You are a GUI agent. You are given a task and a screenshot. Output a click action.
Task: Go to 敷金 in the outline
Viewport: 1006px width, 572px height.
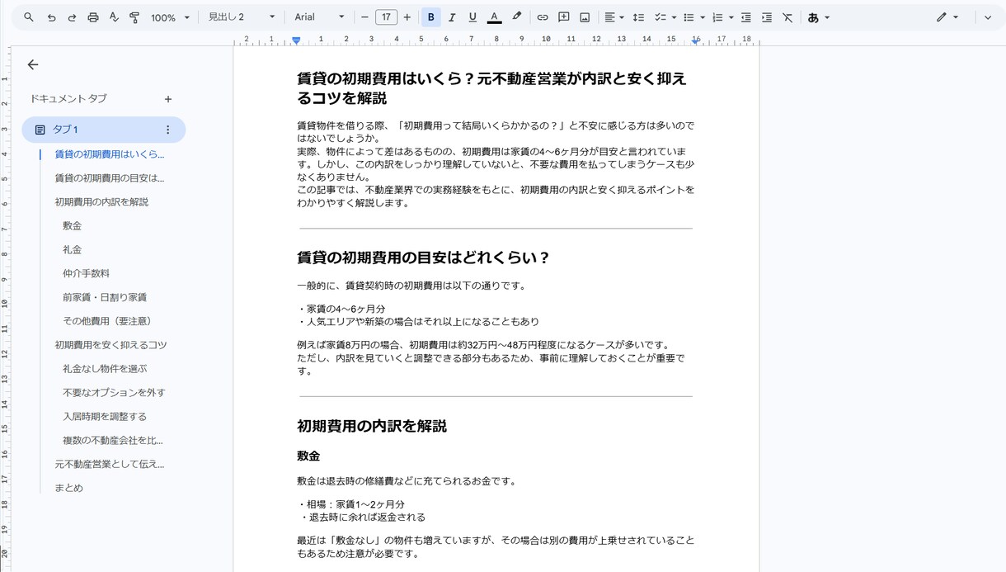coord(72,226)
